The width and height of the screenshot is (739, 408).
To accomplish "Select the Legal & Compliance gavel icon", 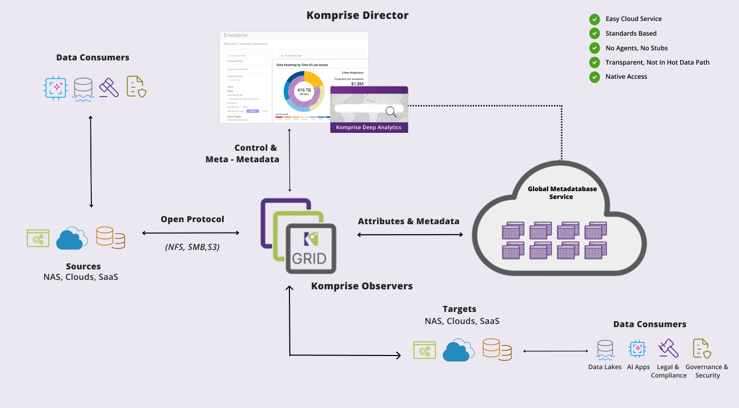I will [668, 348].
